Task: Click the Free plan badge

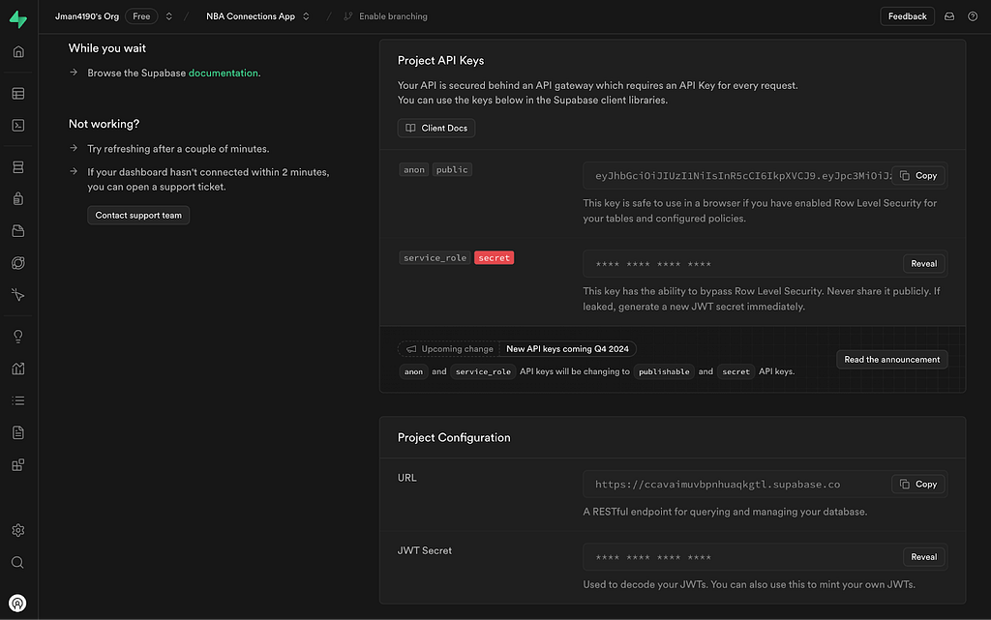Action: pos(141,16)
